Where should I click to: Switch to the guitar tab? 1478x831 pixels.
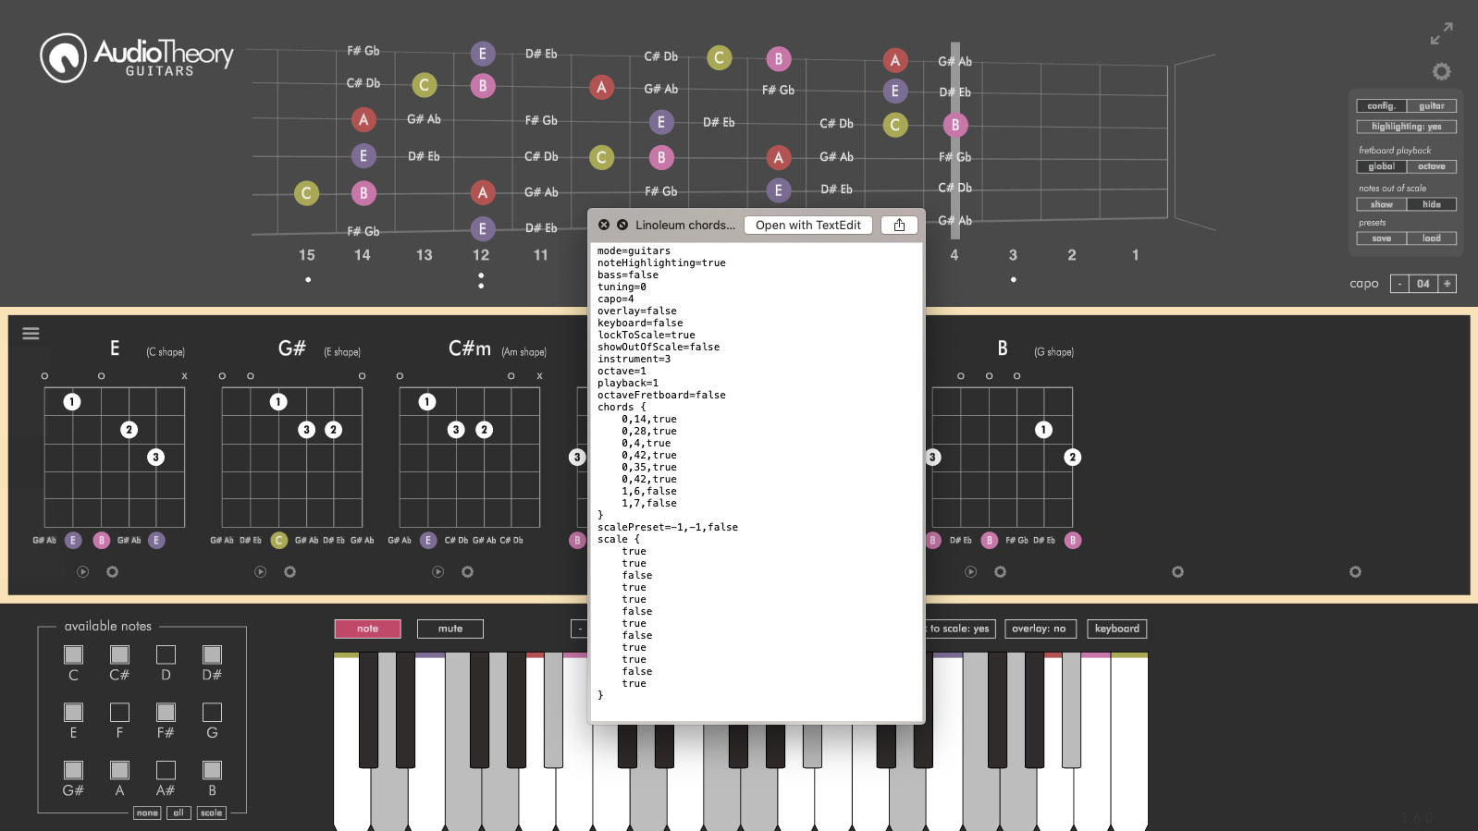pyautogui.click(x=1432, y=106)
